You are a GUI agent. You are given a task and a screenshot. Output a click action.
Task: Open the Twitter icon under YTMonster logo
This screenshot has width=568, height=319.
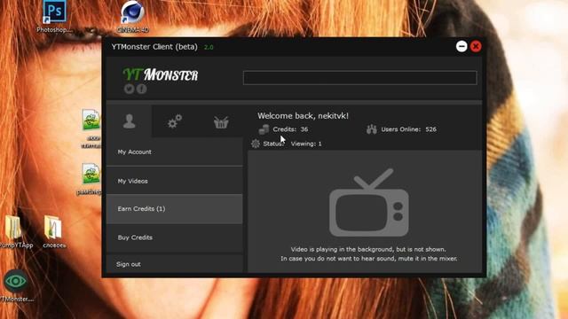click(129, 89)
